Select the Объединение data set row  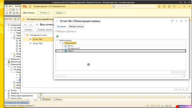click(x=121, y=43)
